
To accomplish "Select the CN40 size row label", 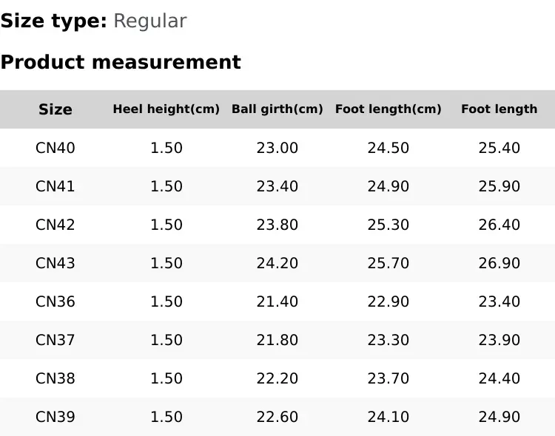I will click(55, 148).
